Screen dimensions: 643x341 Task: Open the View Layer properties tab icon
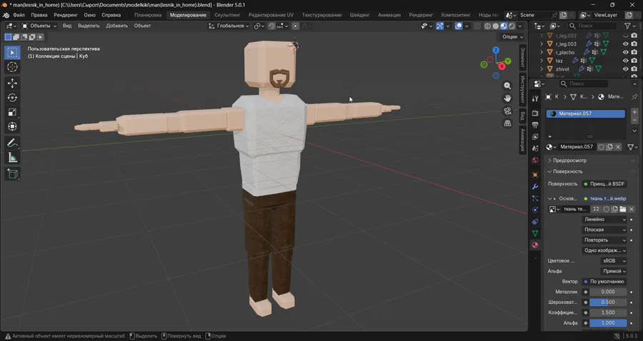(535, 137)
